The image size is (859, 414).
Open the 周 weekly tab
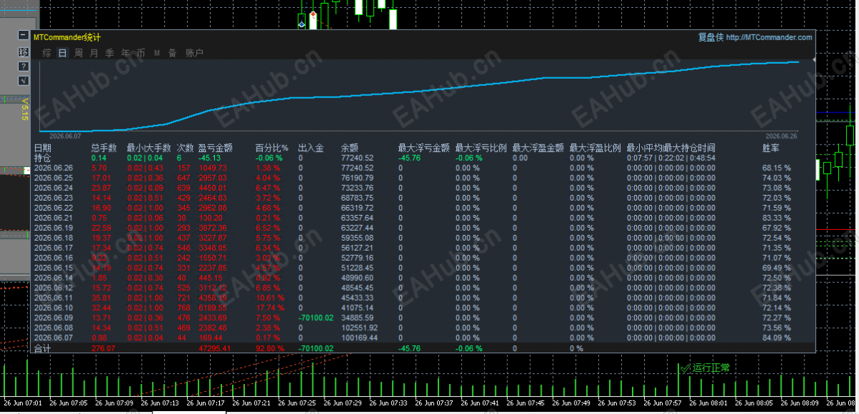79,53
